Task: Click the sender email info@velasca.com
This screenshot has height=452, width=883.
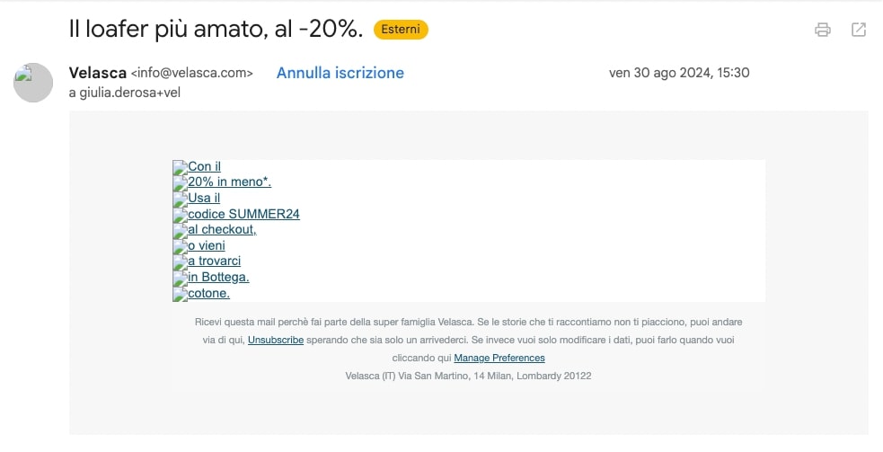Action: pyautogui.click(x=192, y=74)
